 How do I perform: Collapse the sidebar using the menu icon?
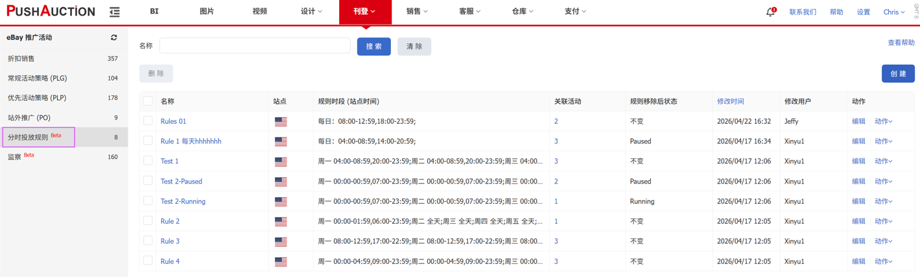click(115, 12)
